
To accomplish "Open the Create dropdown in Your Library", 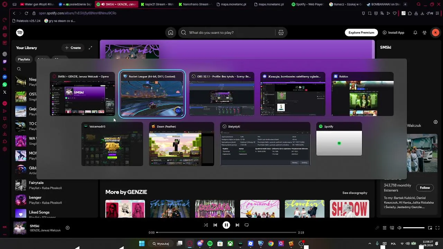I will point(73,48).
